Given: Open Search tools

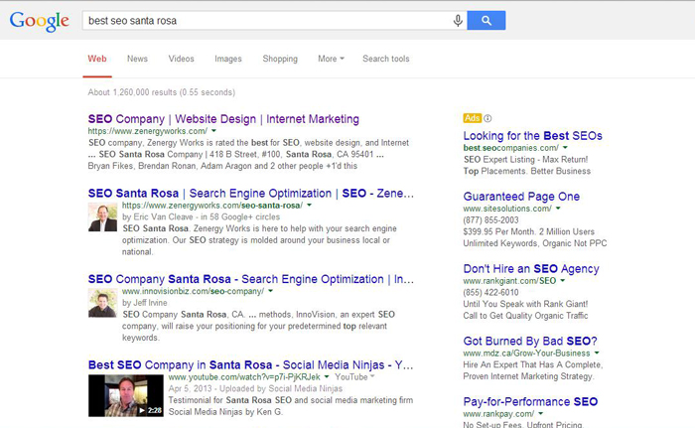Looking at the screenshot, I should [386, 59].
